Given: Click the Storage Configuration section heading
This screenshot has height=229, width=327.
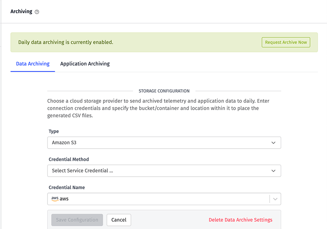Looking at the screenshot, I should [164, 91].
